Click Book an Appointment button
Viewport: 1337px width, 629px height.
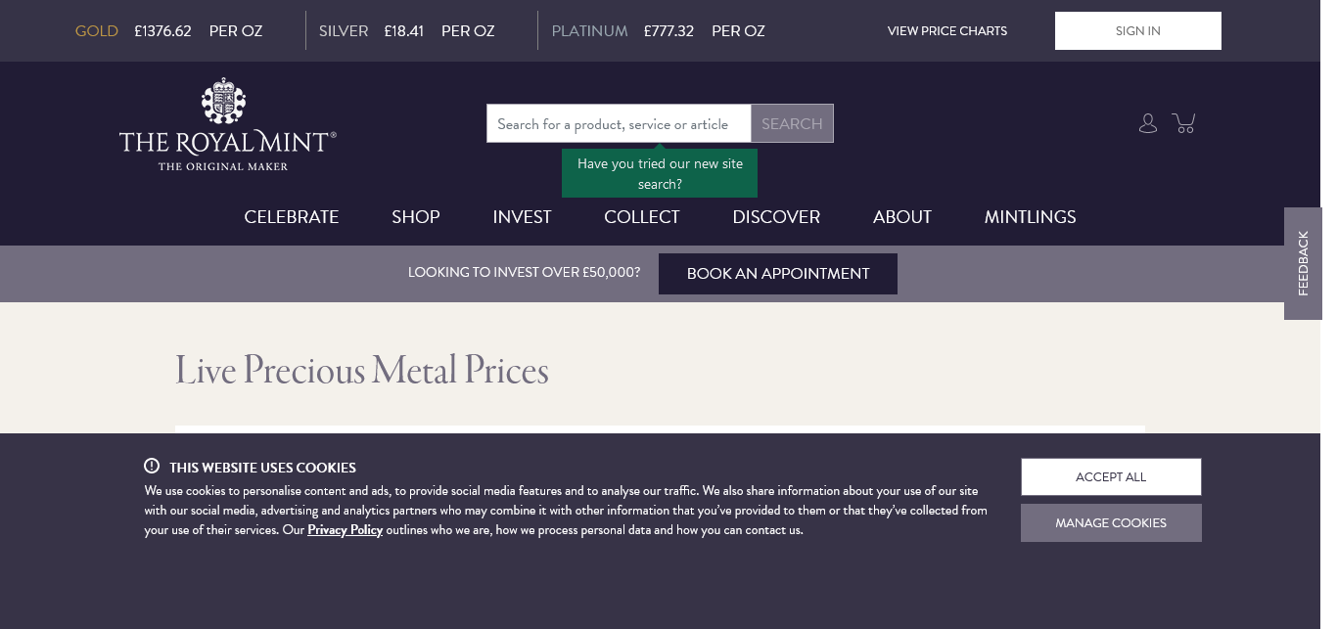tap(778, 274)
